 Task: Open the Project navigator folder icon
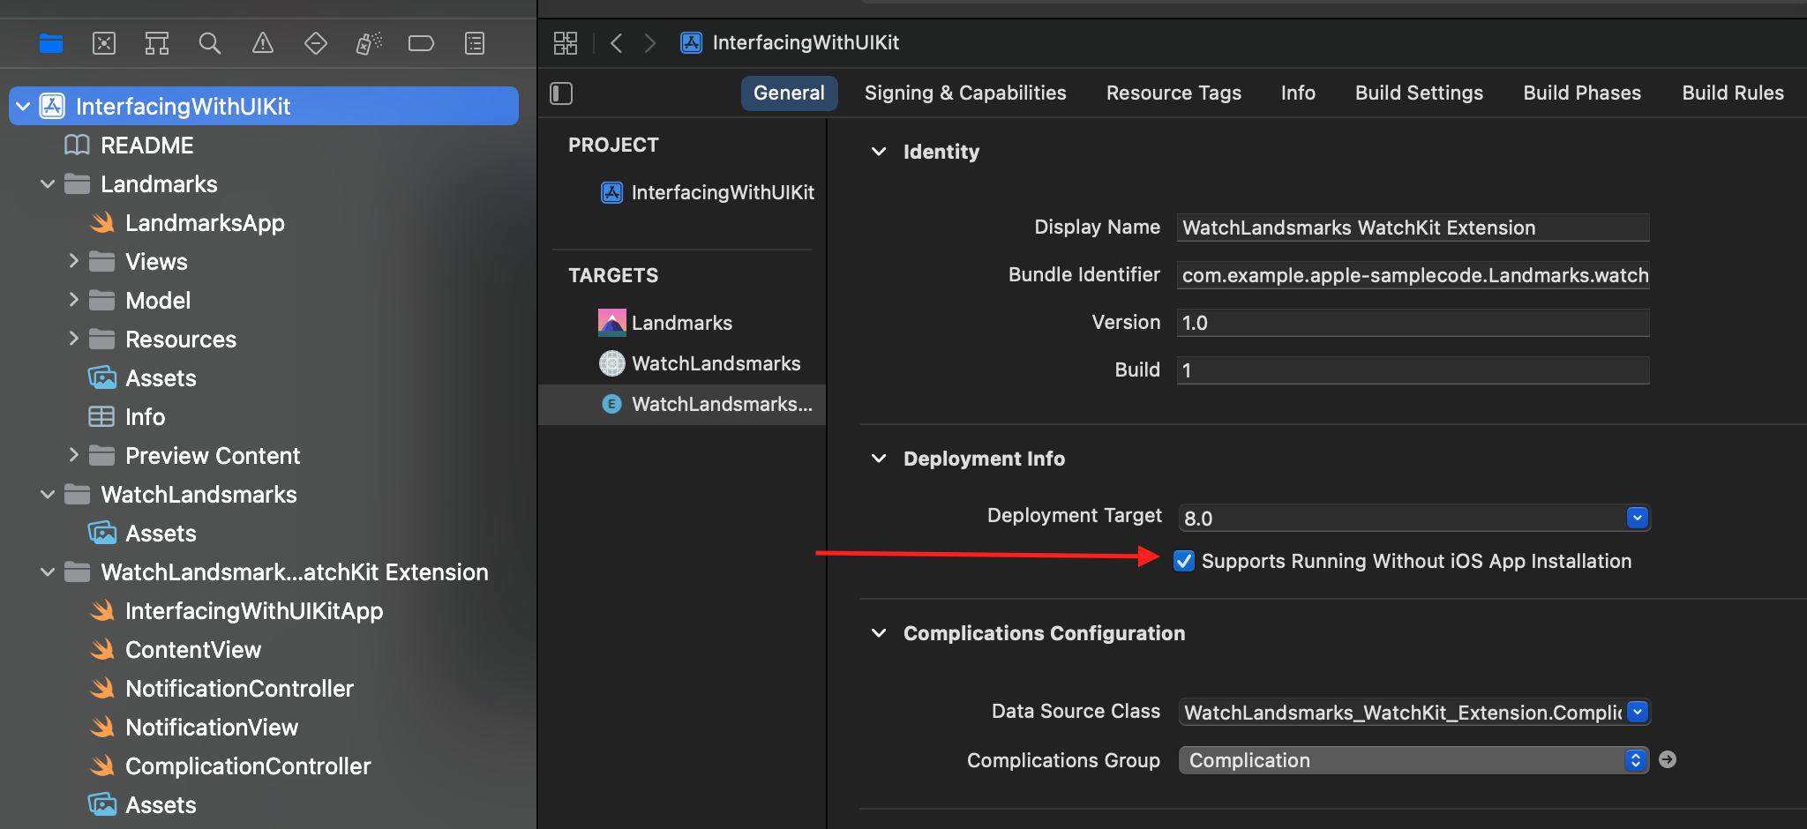coord(51,43)
